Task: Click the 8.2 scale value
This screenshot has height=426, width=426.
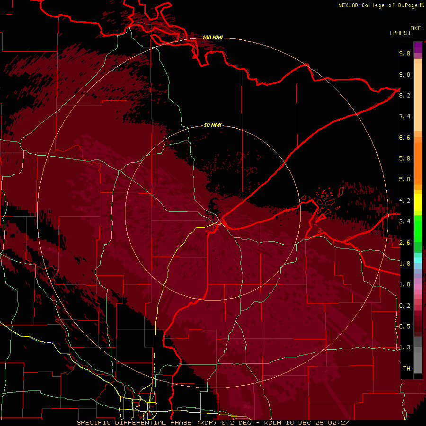Action: (x=405, y=95)
